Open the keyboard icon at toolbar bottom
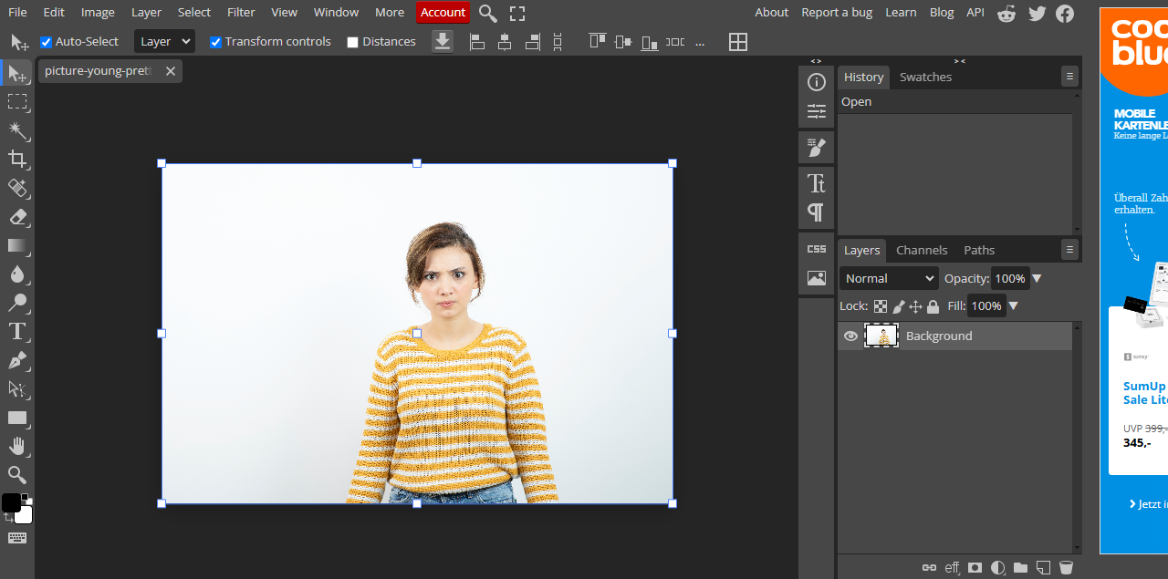This screenshot has width=1168, height=579. point(17,538)
